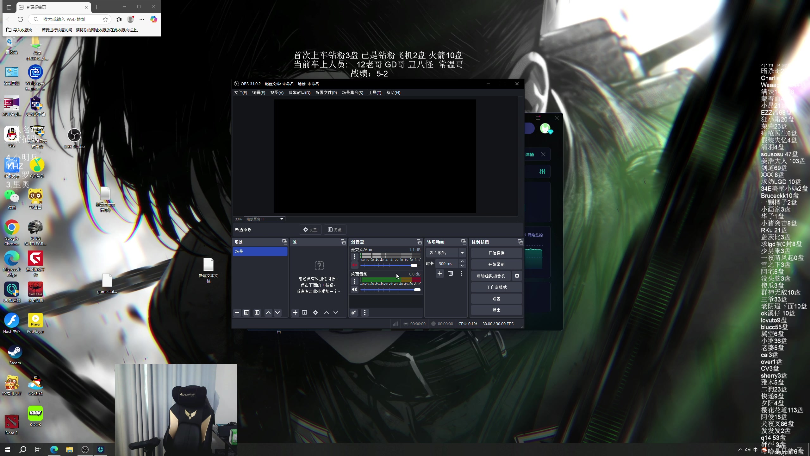This screenshot has width=810, height=456.
Task: Open transition properties three-dot menu
Action: click(x=461, y=273)
